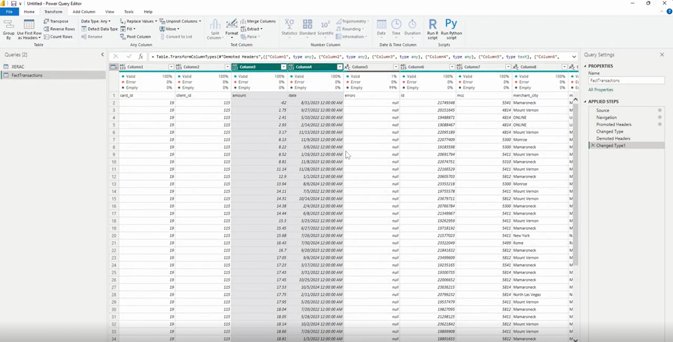673x342 pixels.
Task: Open settings for the Source step
Action: coord(660,111)
